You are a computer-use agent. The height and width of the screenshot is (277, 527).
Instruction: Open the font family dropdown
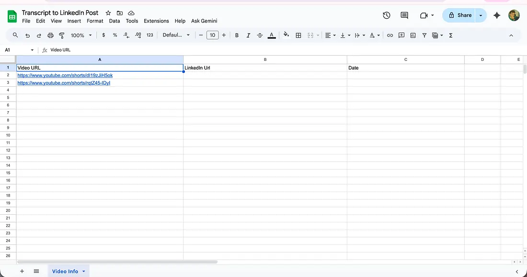click(176, 35)
